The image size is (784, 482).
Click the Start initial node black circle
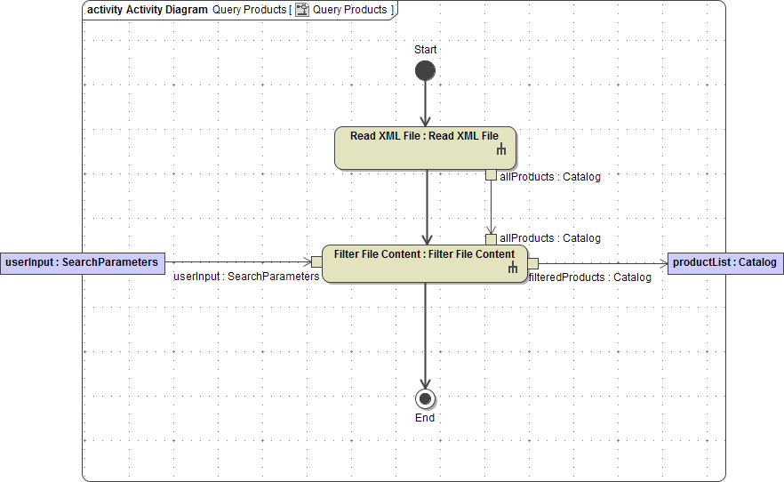click(x=425, y=71)
